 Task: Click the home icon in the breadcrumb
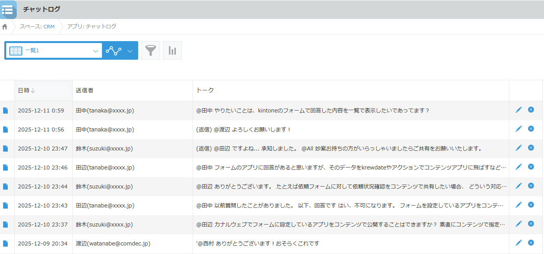(4, 26)
